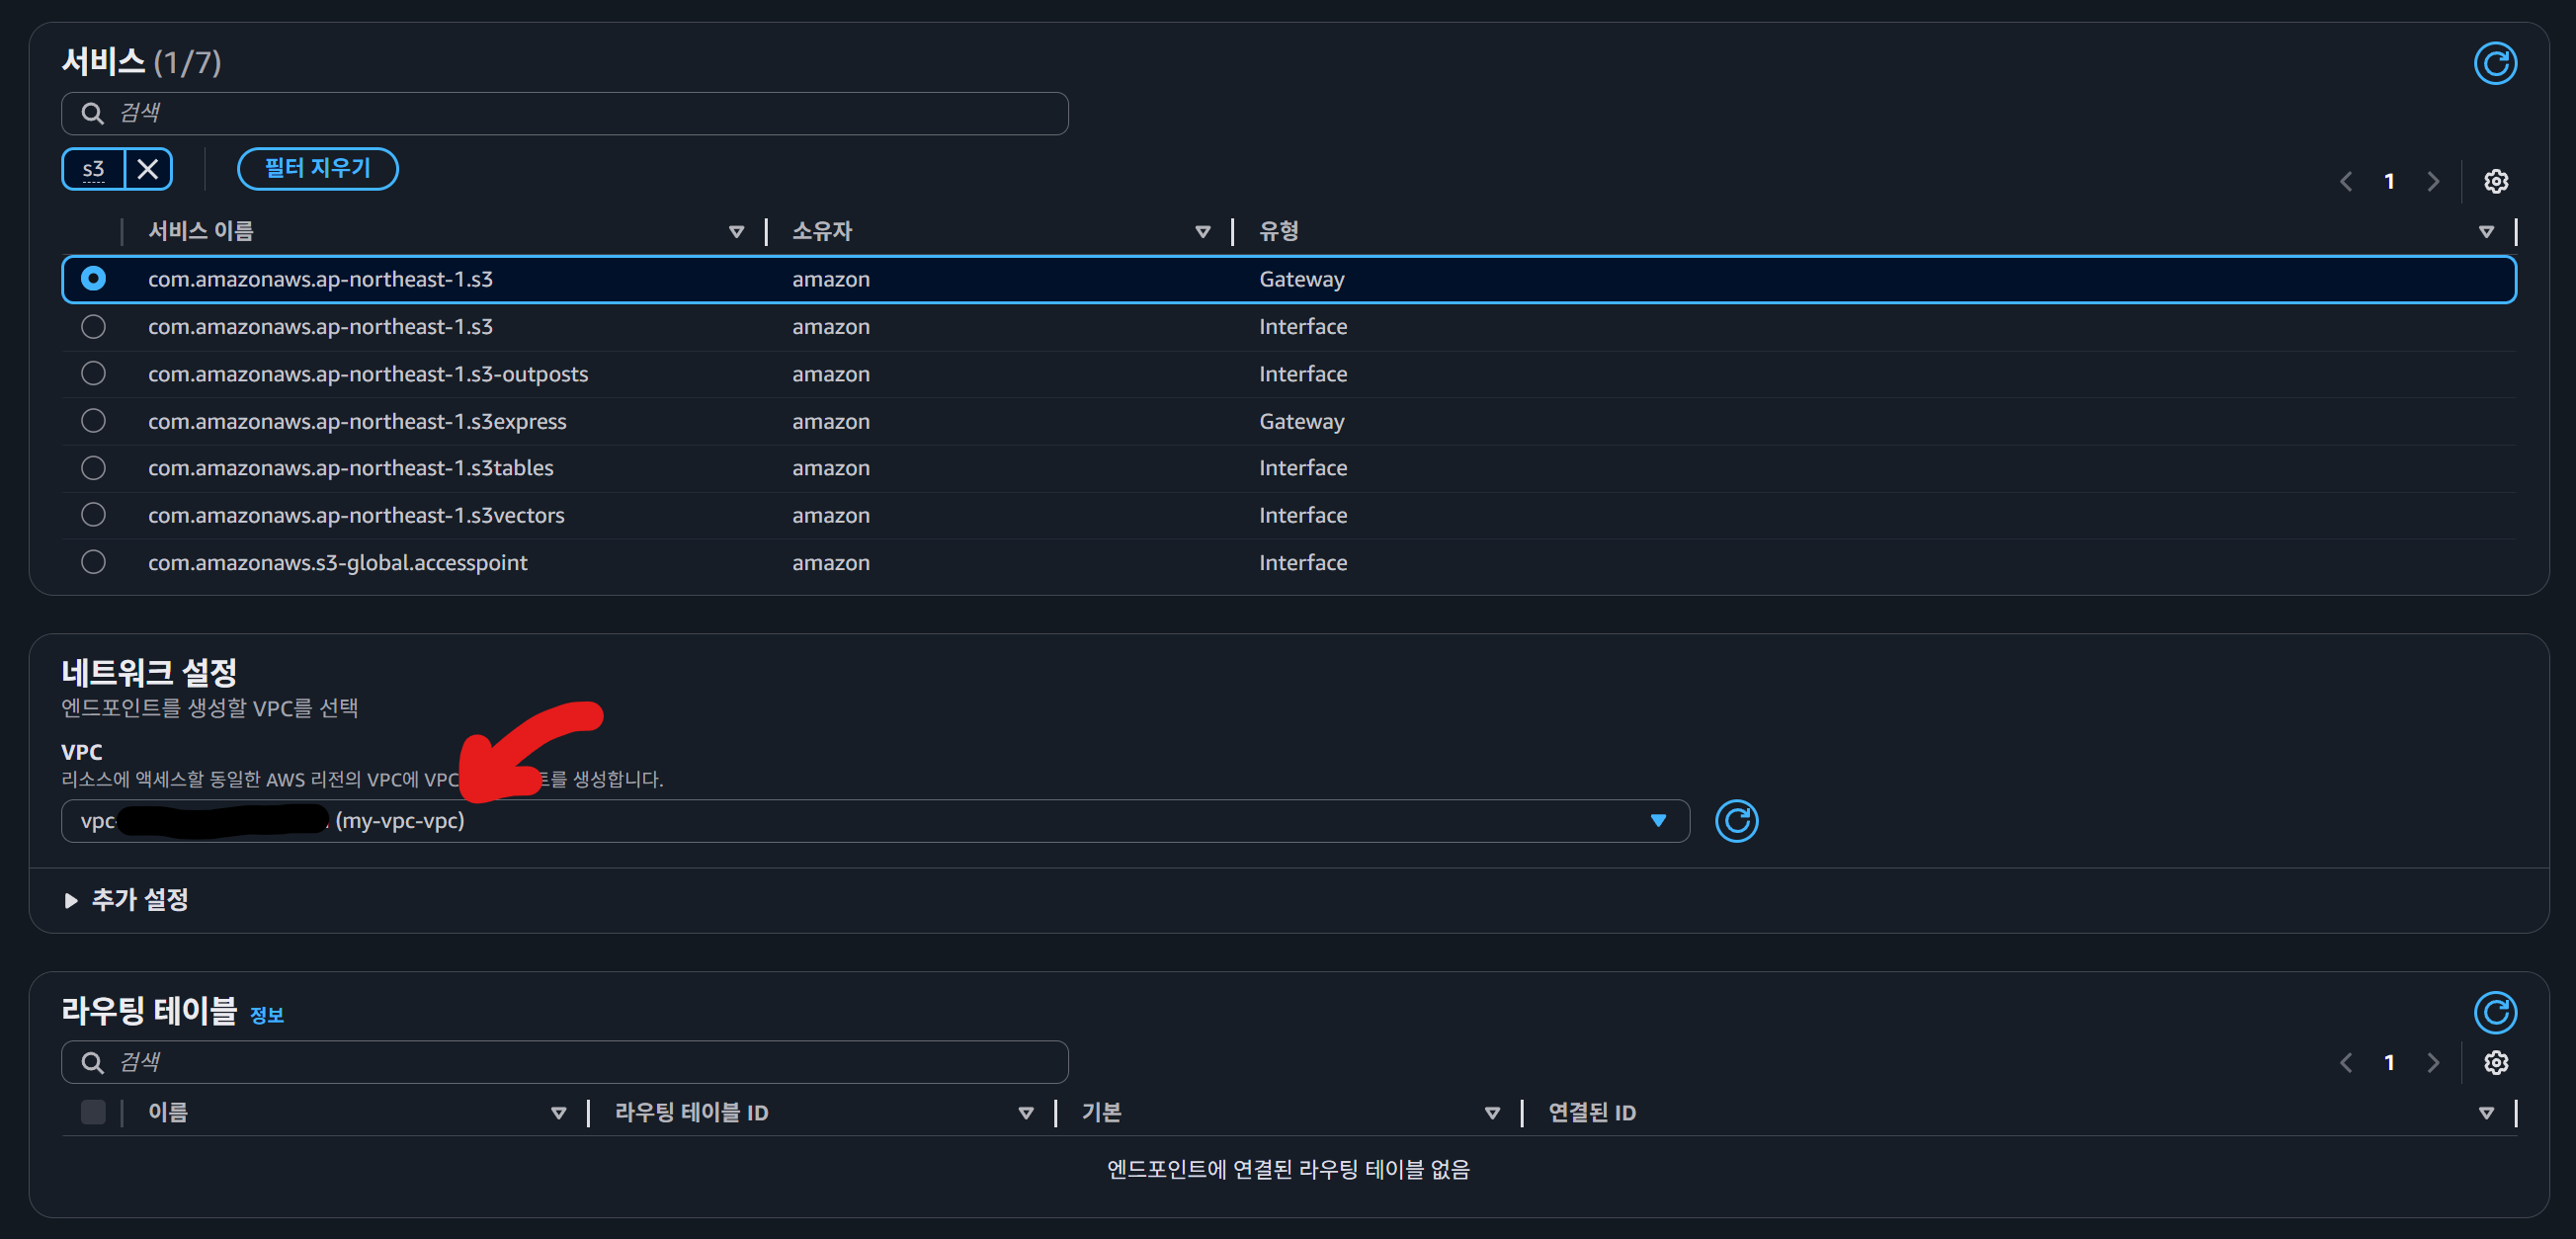This screenshot has height=1239, width=2576.
Task: Sort by 서비스 이름 column arrow
Action: coord(736,231)
